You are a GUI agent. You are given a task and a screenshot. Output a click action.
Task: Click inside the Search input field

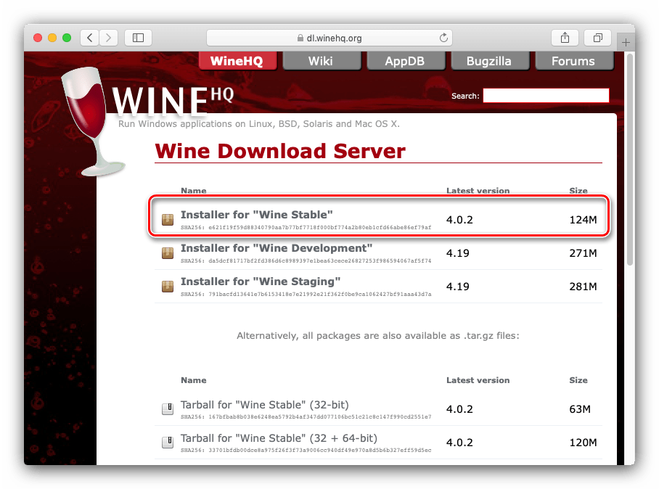click(546, 96)
